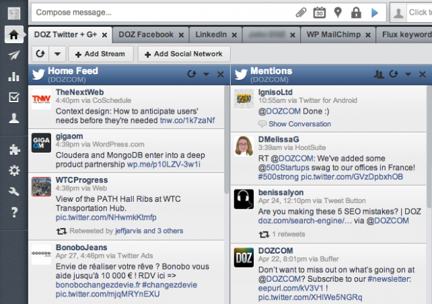Click the Add Stream button

pos(100,54)
